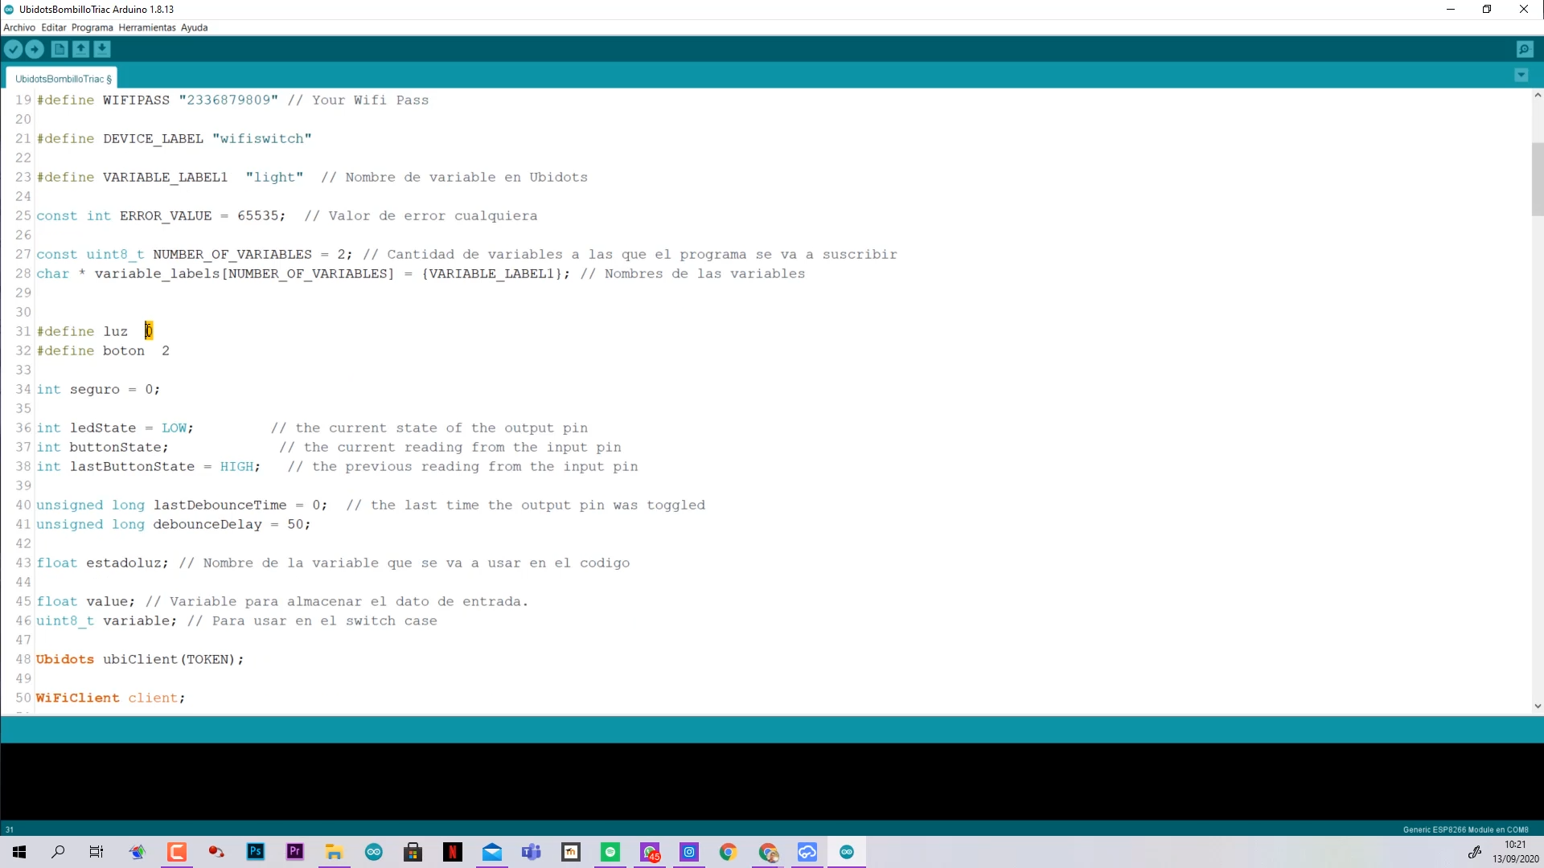
Task: Click the Serial Monitor icon
Action: point(1525,49)
